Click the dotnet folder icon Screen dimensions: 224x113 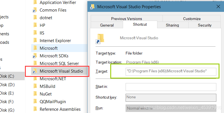[x=35, y=18]
